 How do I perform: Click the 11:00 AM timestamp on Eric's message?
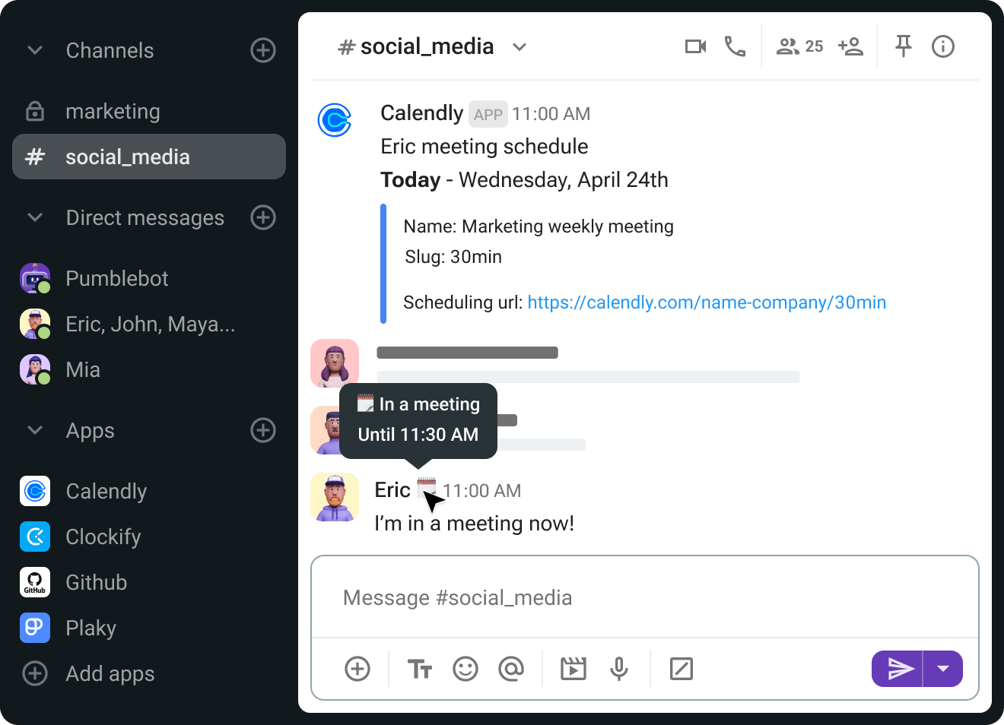pyautogui.click(x=482, y=491)
